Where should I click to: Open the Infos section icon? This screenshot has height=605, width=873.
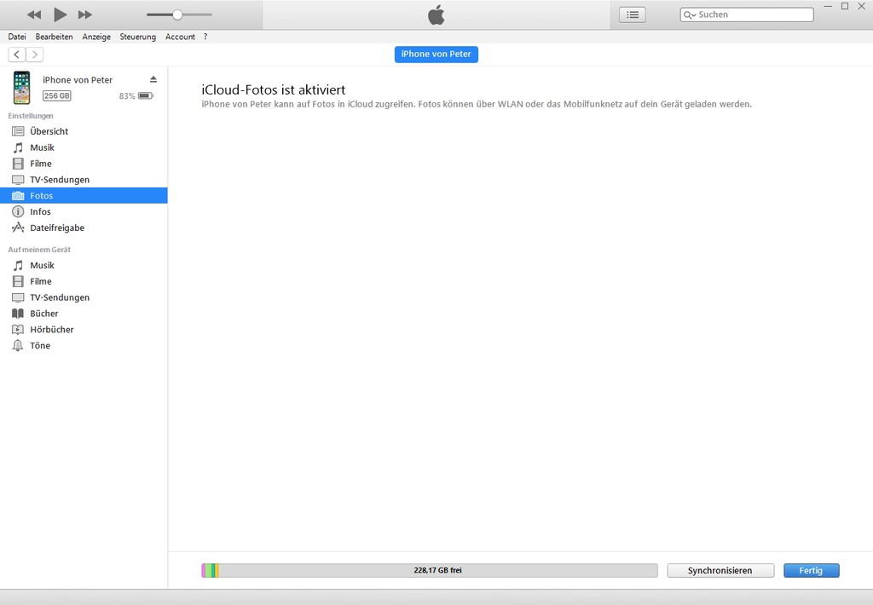click(19, 211)
